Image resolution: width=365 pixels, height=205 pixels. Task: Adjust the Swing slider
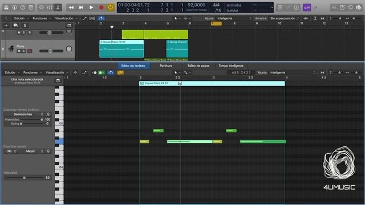click(x=32, y=124)
